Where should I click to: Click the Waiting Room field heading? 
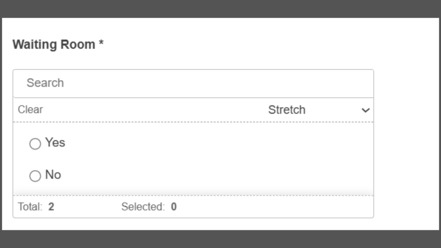coord(54,45)
